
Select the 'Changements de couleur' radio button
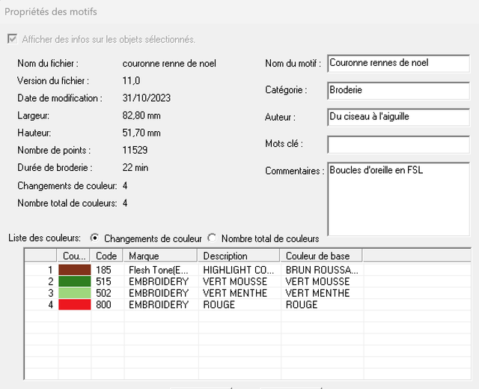95,238
